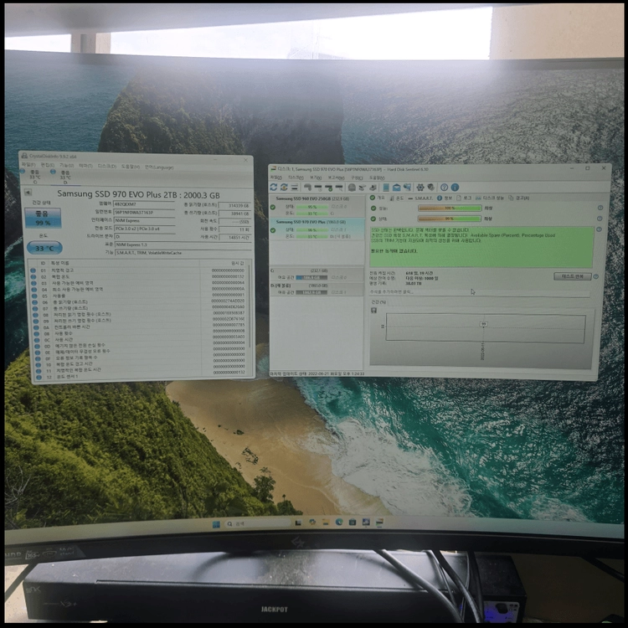Click the 테스트 반복 button
628x628 pixels.
573,276
